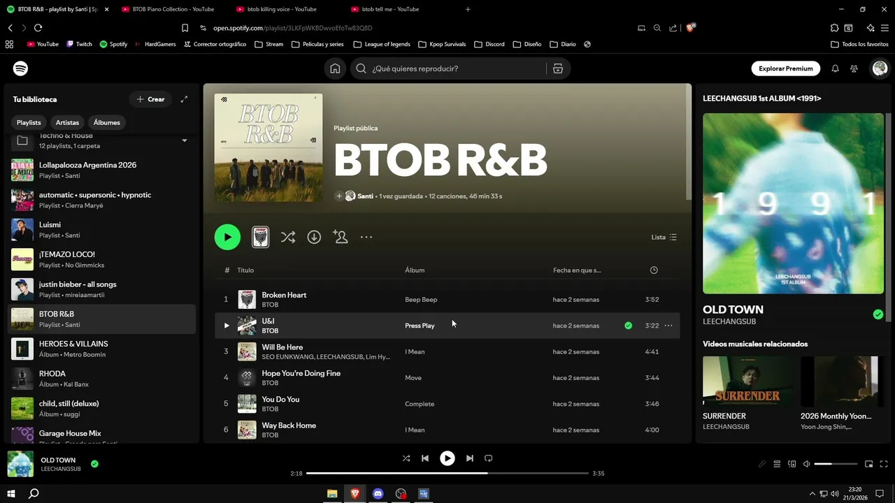Open HEROES & VILLAINS album
Viewport: 895px width, 503px height.
(101, 349)
